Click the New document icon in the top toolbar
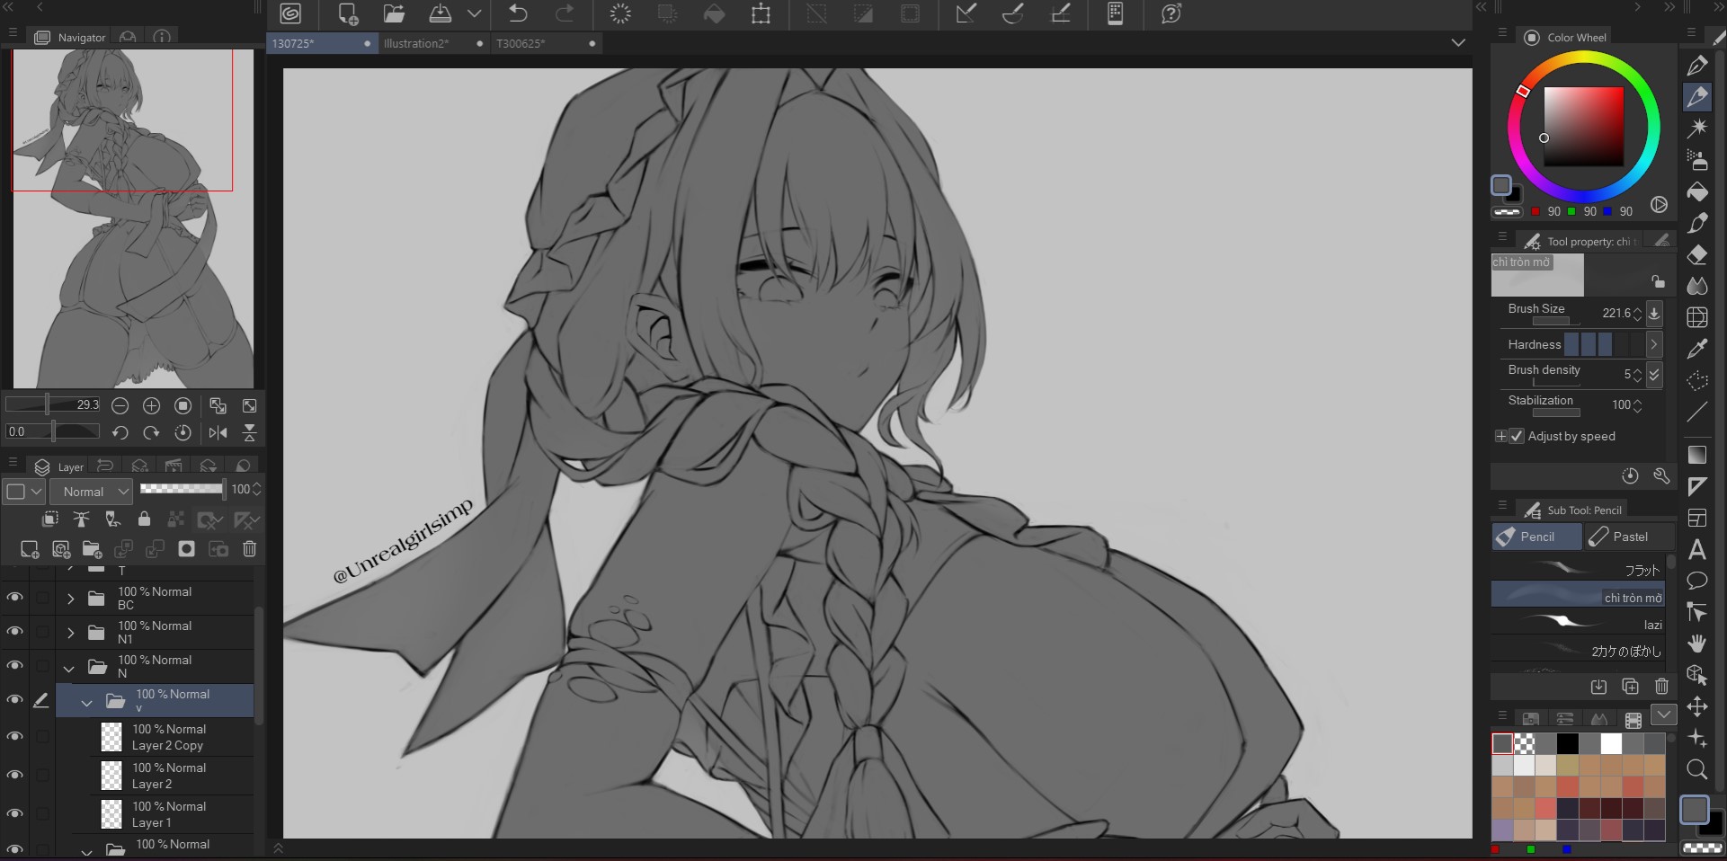The height and width of the screenshot is (861, 1727). [x=348, y=13]
